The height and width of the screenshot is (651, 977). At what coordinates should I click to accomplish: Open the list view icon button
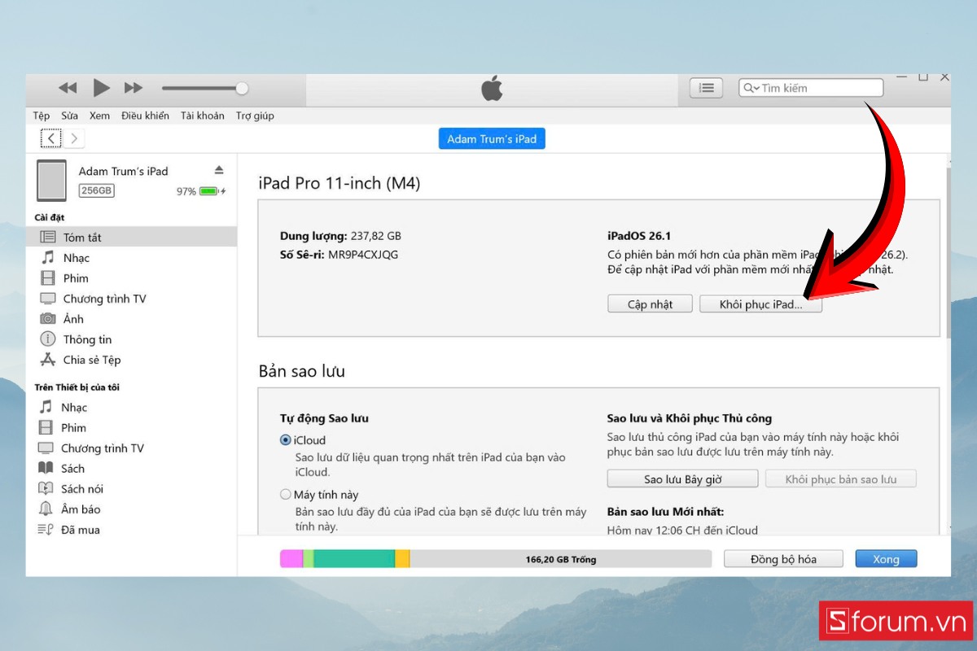(x=706, y=88)
